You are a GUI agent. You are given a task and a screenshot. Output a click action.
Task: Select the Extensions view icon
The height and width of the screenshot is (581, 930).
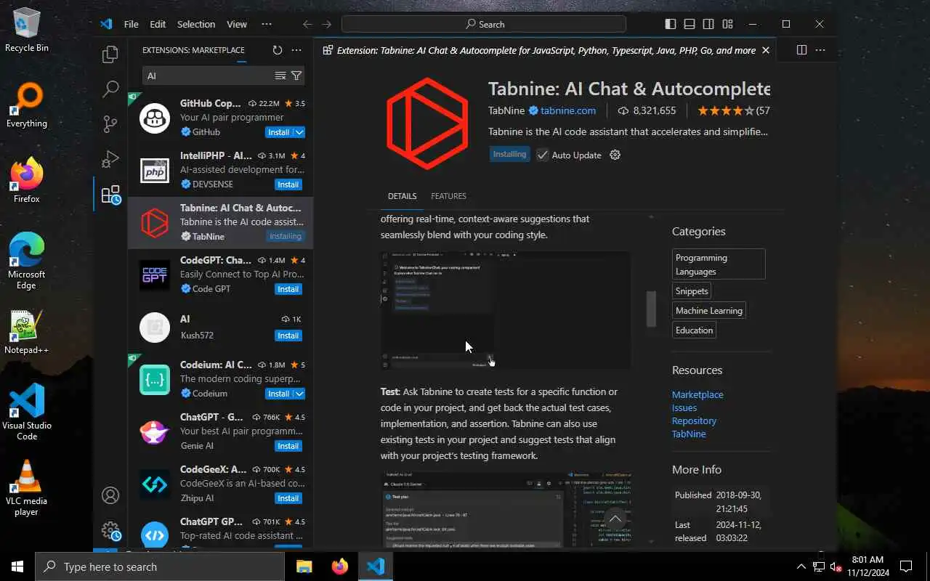pos(110,195)
